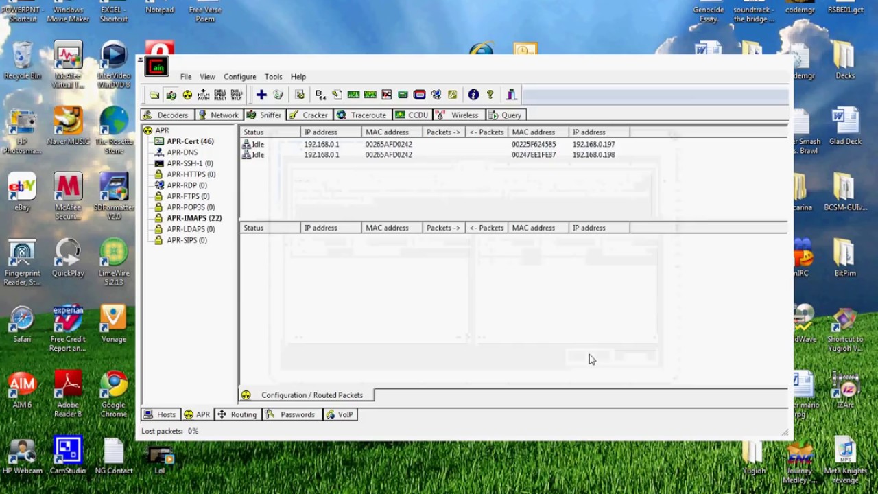This screenshot has height=494, width=878.
Task: Open the Wireless tab
Action: coord(458,115)
